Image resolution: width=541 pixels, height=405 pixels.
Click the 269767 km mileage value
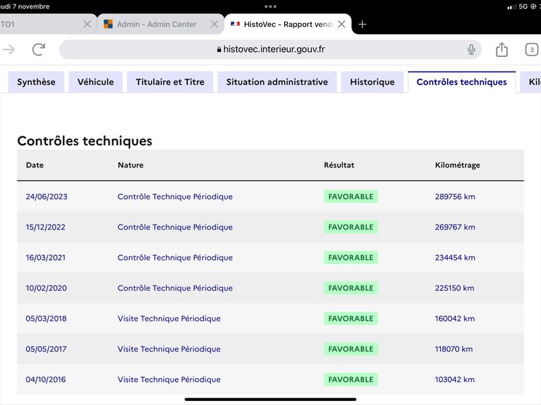454,227
